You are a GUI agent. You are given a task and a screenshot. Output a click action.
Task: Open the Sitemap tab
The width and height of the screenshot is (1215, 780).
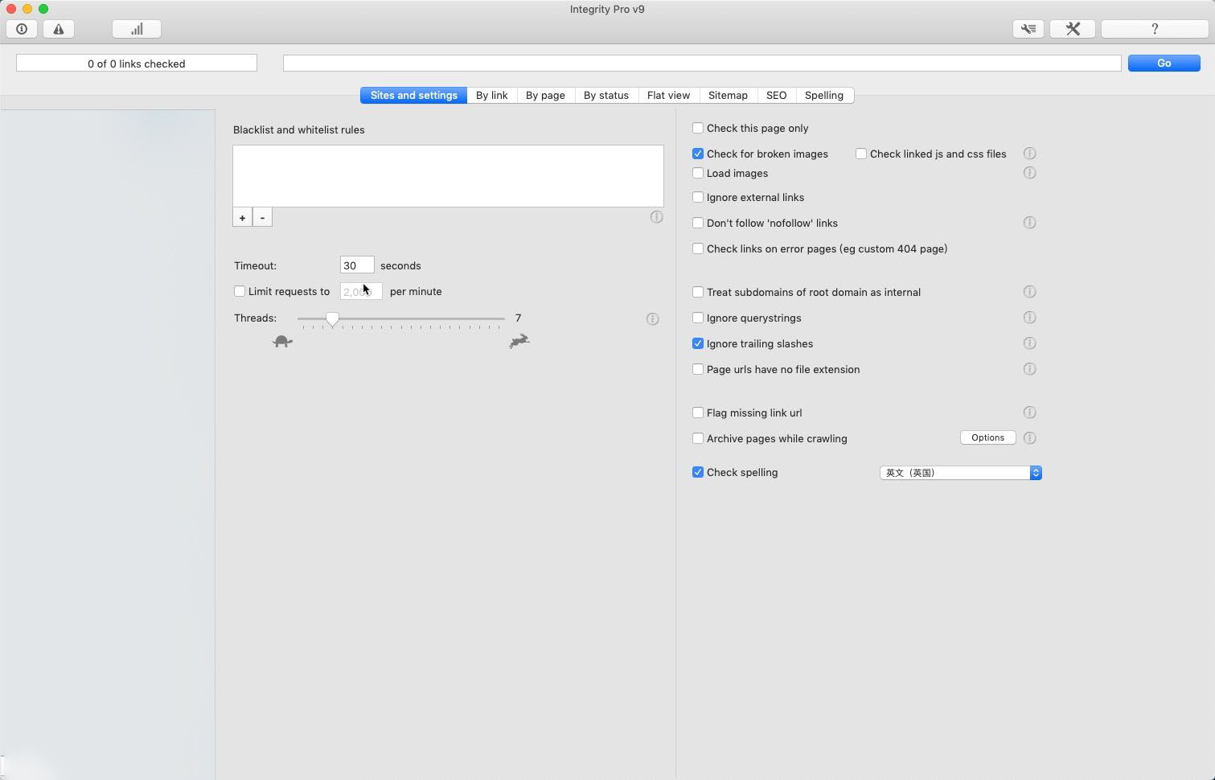pos(728,95)
